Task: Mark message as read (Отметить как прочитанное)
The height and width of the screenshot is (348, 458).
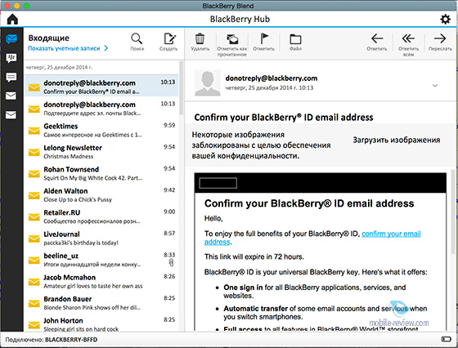Action: pos(232,45)
